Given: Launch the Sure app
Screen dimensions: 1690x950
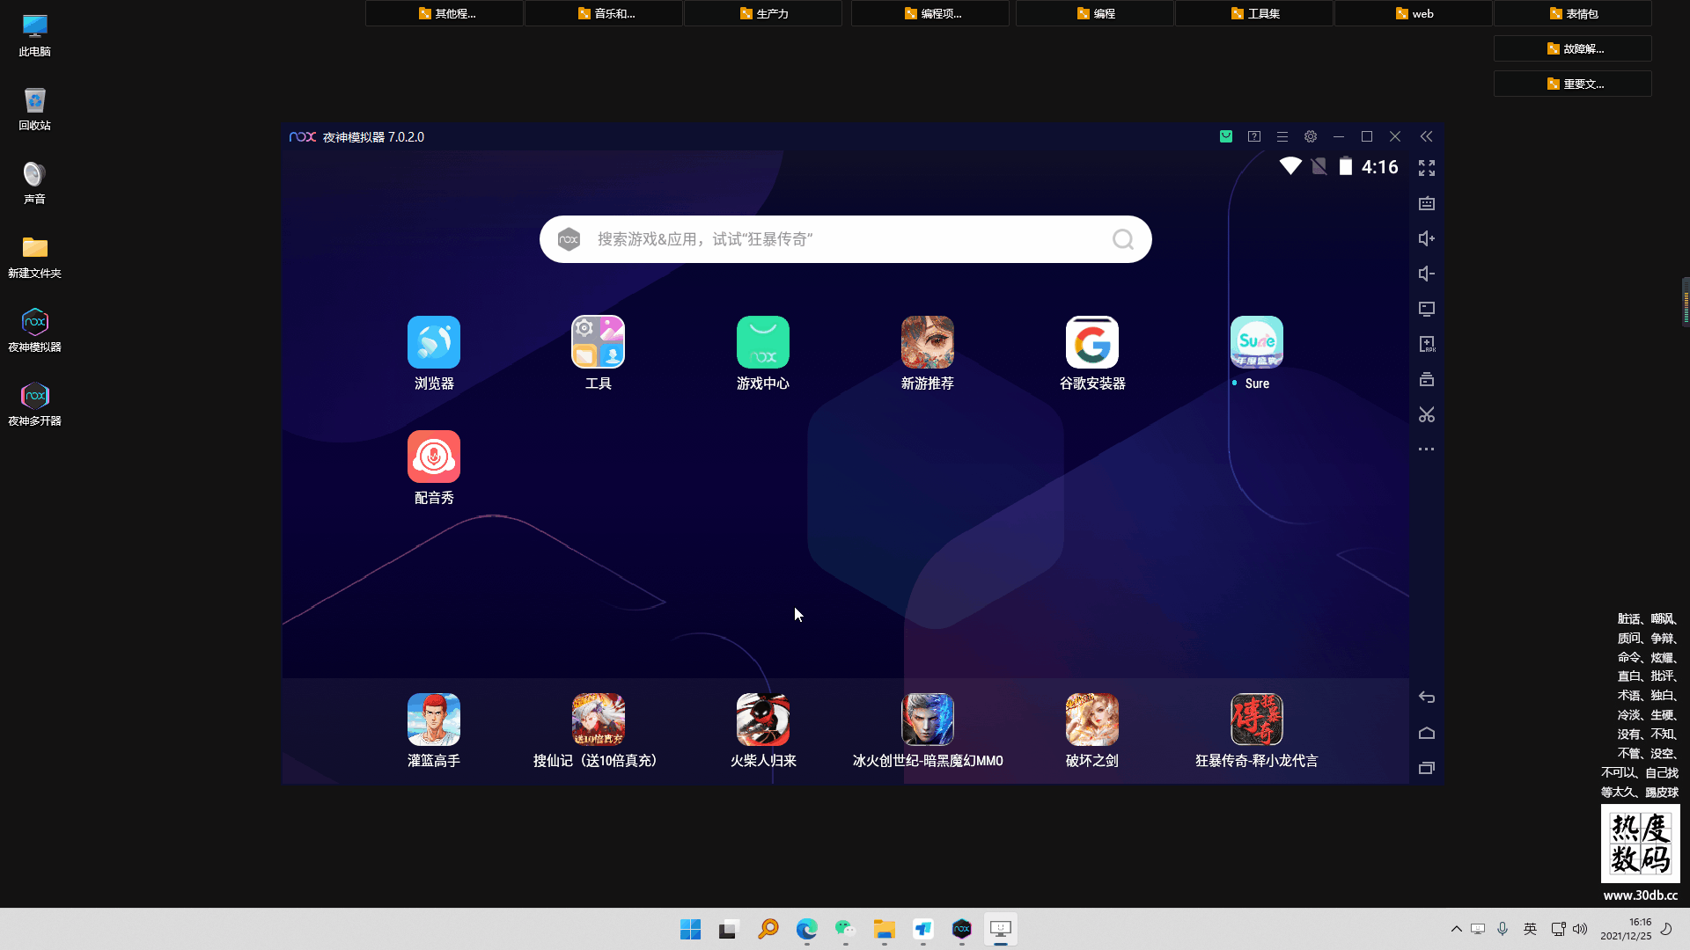Looking at the screenshot, I should coord(1256,342).
